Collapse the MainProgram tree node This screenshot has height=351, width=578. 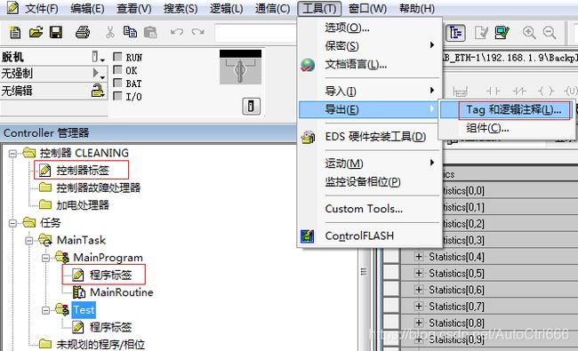[45, 258]
